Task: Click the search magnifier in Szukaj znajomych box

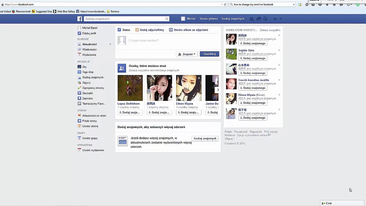Action: coord(167,19)
